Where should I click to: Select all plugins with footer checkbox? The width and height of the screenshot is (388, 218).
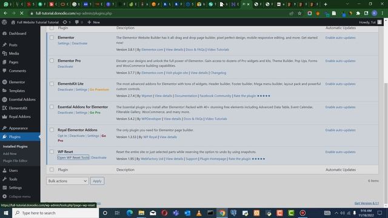tap(52, 170)
